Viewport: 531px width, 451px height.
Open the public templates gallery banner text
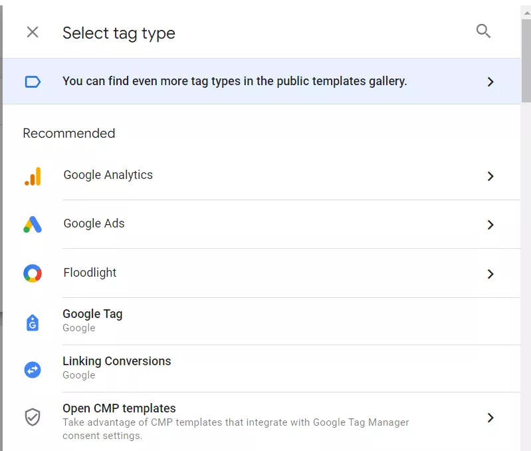235,81
